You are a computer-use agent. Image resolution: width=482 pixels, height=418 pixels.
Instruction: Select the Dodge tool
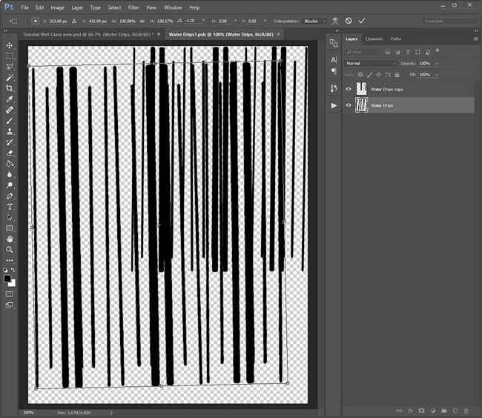tap(10, 185)
